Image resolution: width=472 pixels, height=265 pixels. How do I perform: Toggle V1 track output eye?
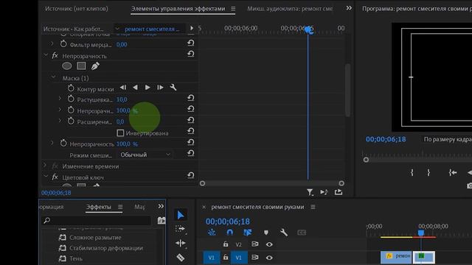(269, 258)
